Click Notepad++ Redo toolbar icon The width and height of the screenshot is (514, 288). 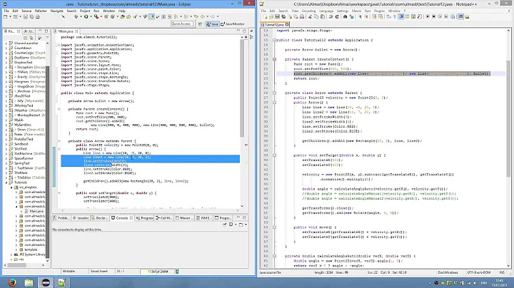pos(337,16)
